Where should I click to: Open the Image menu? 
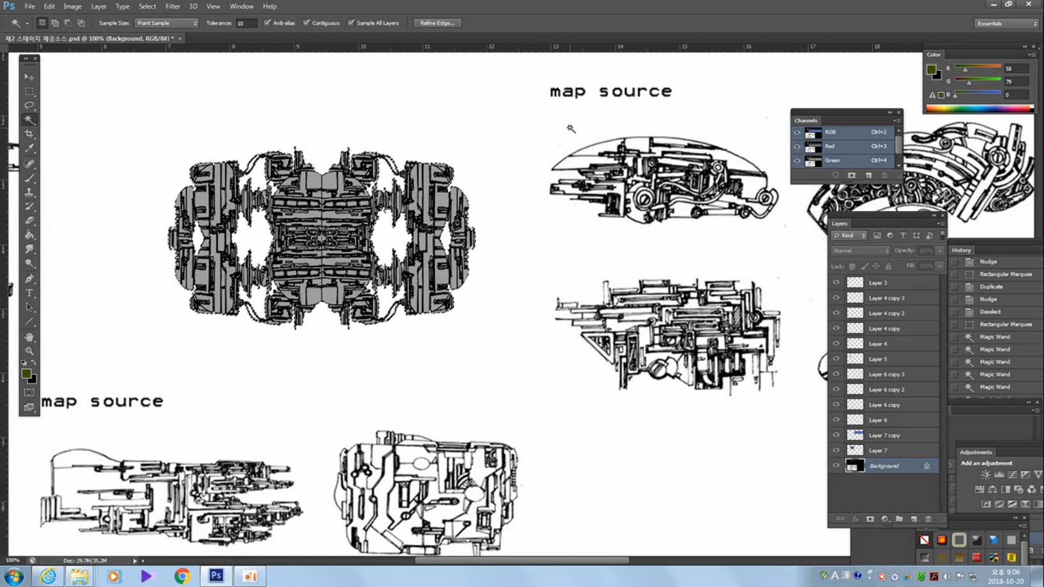[72, 6]
